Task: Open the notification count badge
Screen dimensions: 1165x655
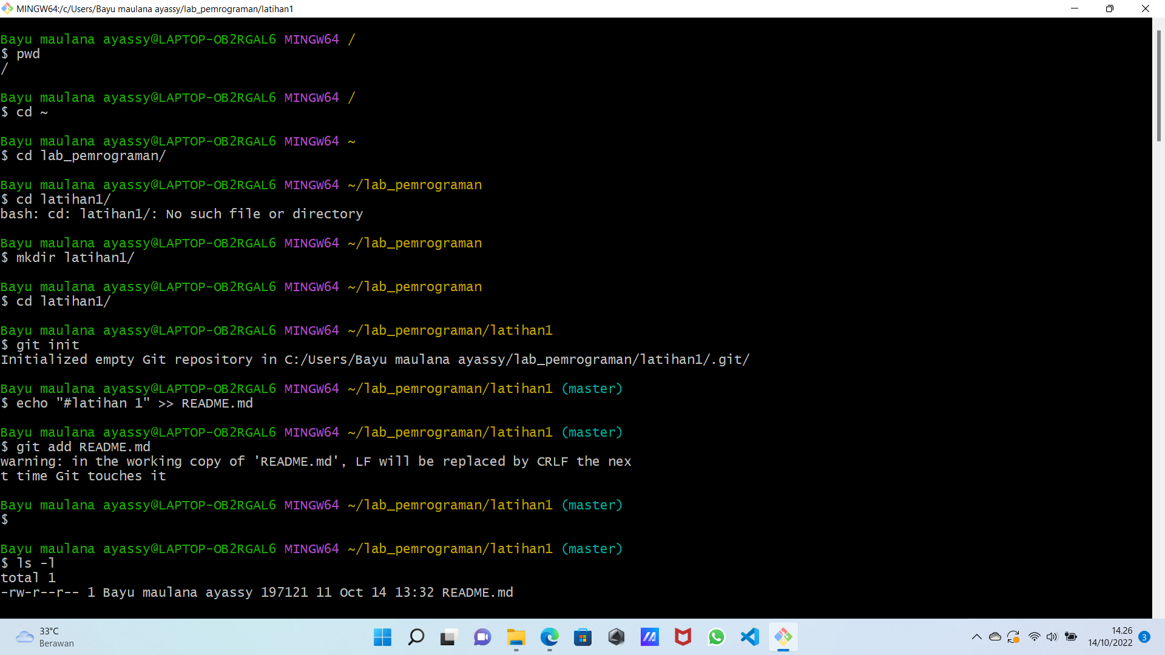Action: [1144, 637]
